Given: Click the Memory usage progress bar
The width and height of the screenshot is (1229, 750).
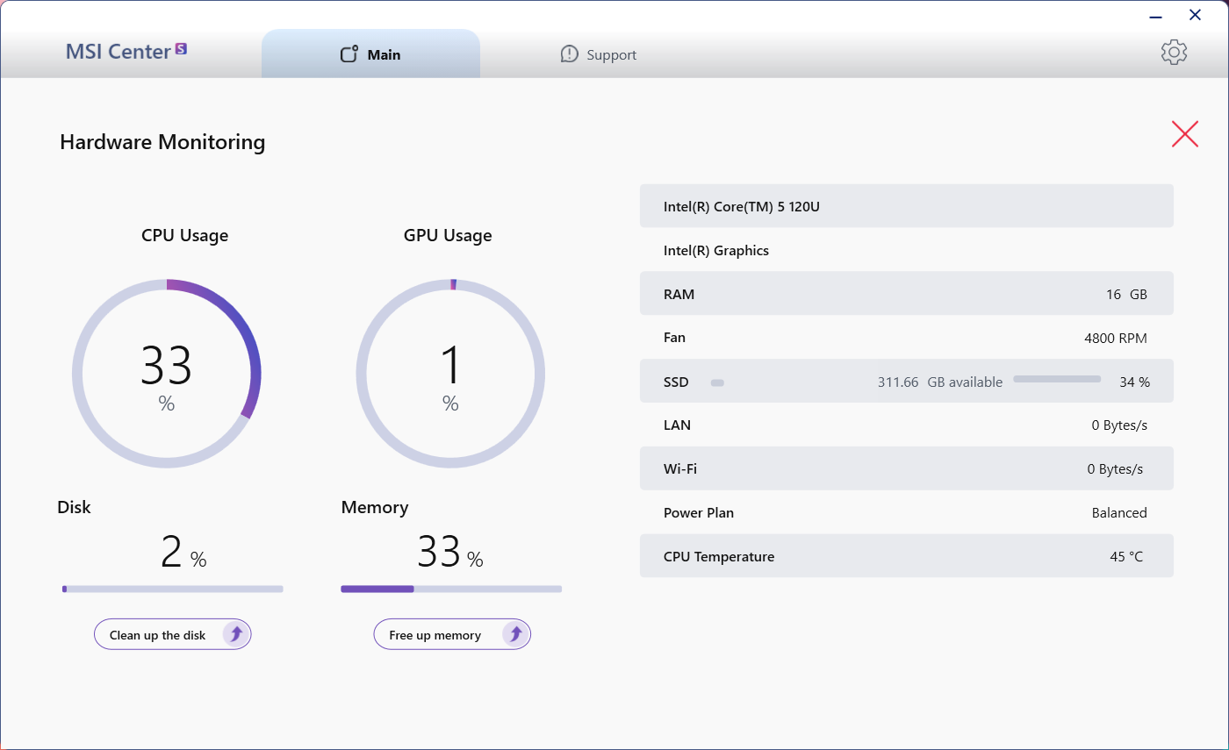Looking at the screenshot, I should 451,589.
